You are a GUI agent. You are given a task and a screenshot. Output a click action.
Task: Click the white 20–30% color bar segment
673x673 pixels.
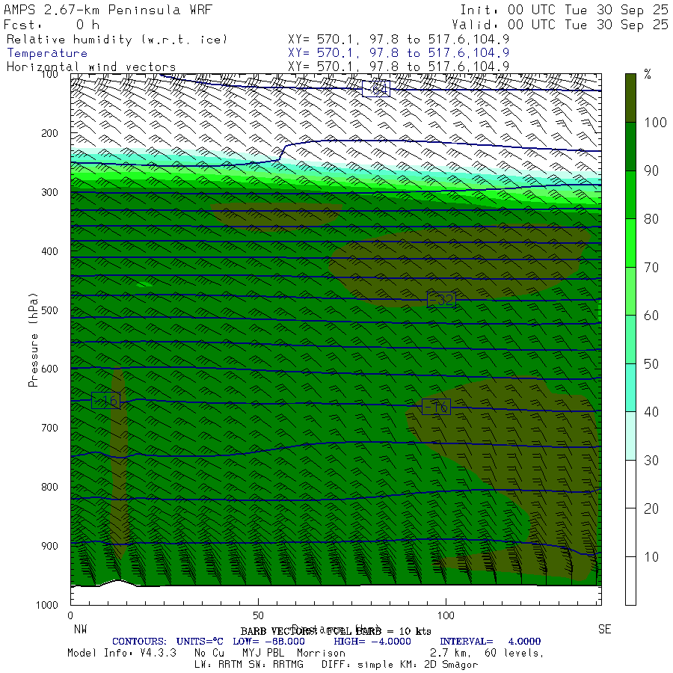pyautogui.click(x=630, y=484)
